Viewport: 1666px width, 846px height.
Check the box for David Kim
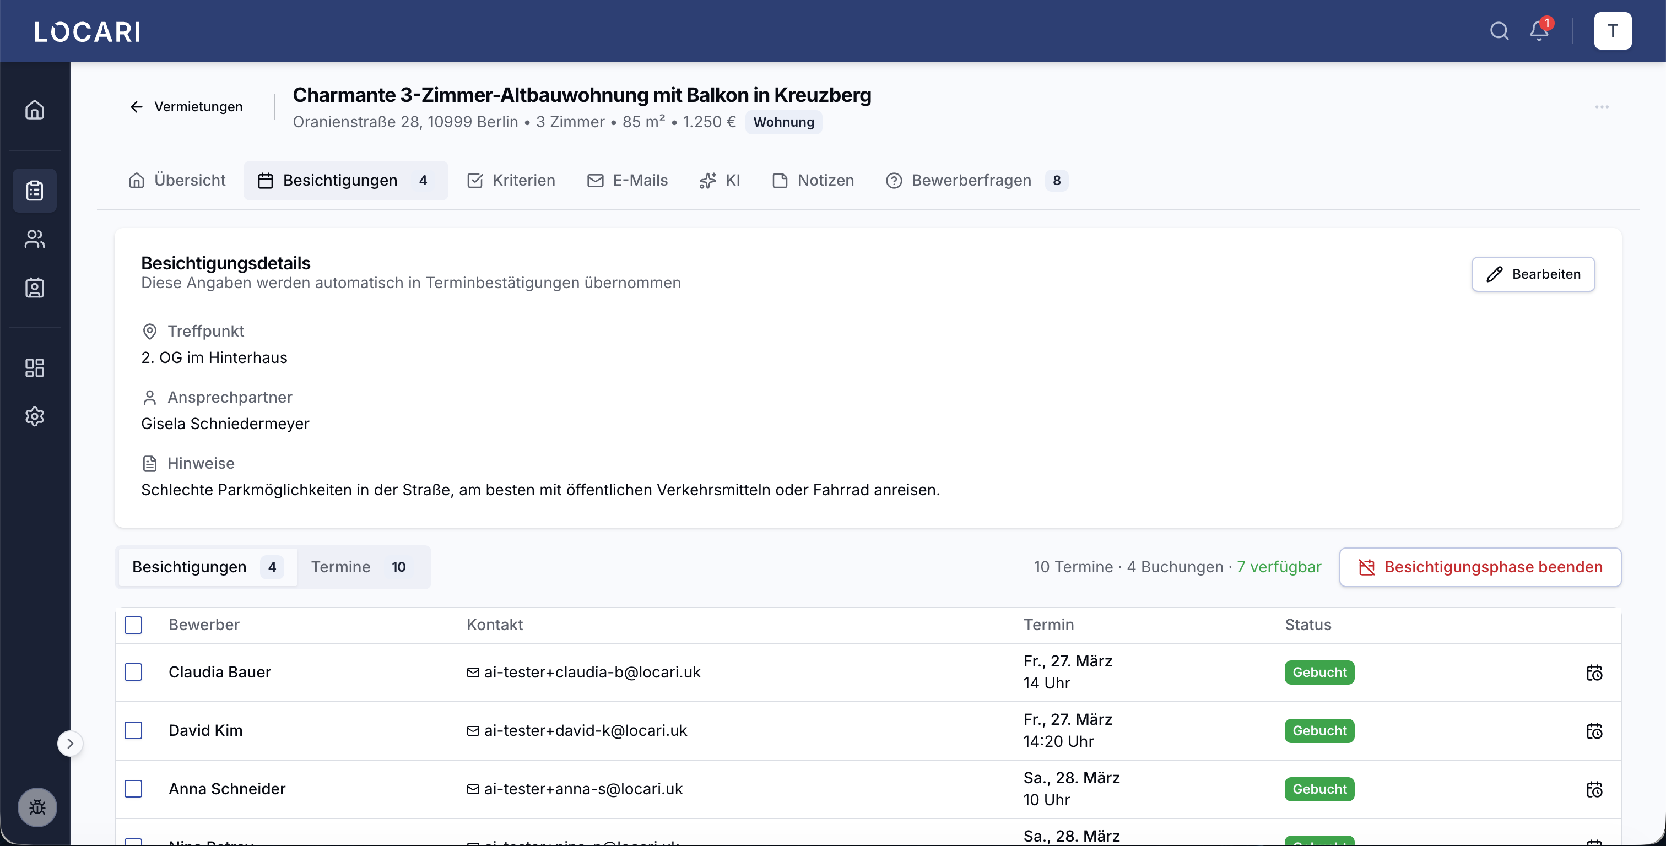click(133, 731)
